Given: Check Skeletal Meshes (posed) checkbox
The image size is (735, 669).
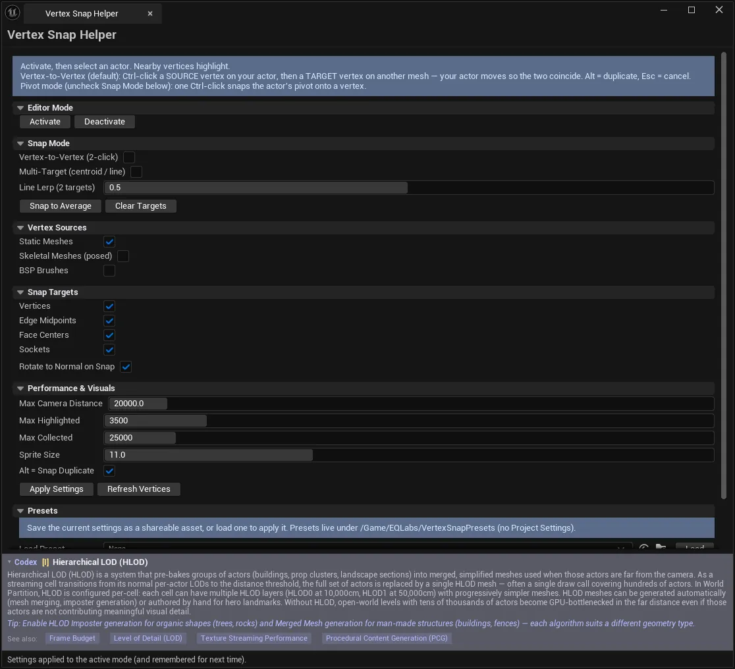Looking at the screenshot, I should point(123,256).
